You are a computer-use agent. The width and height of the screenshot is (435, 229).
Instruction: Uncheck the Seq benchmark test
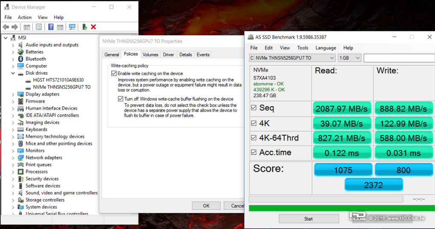254,107
